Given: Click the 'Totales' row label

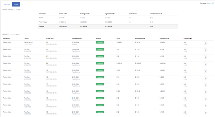Looking at the screenshot, I should click(x=42, y=27).
